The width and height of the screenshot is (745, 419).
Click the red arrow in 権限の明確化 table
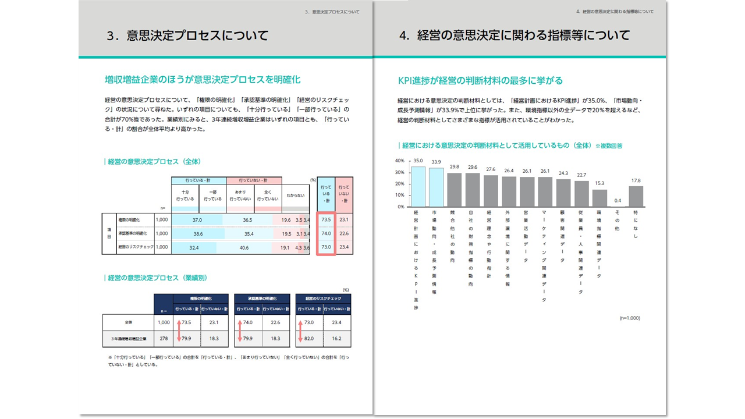[x=179, y=330]
